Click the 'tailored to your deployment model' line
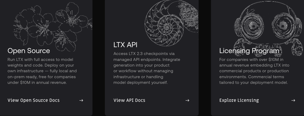Image resolution: width=304 pixels, height=116 pixels. [x=254, y=83]
